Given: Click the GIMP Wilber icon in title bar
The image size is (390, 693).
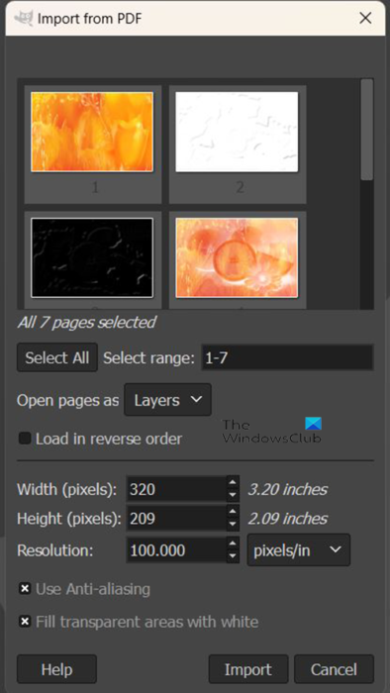Looking at the screenshot, I should (24, 18).
